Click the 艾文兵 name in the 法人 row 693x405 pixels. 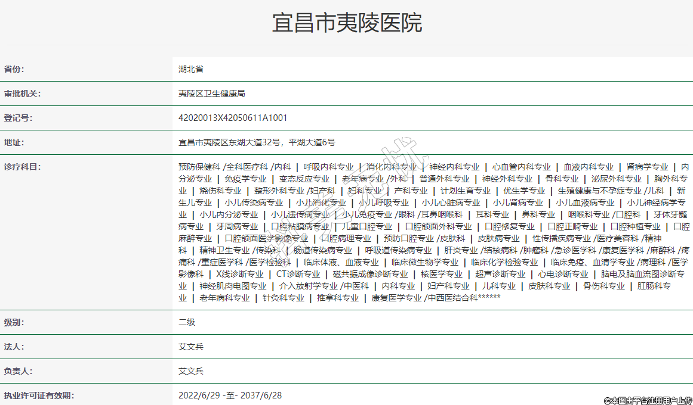coord(191,347)
